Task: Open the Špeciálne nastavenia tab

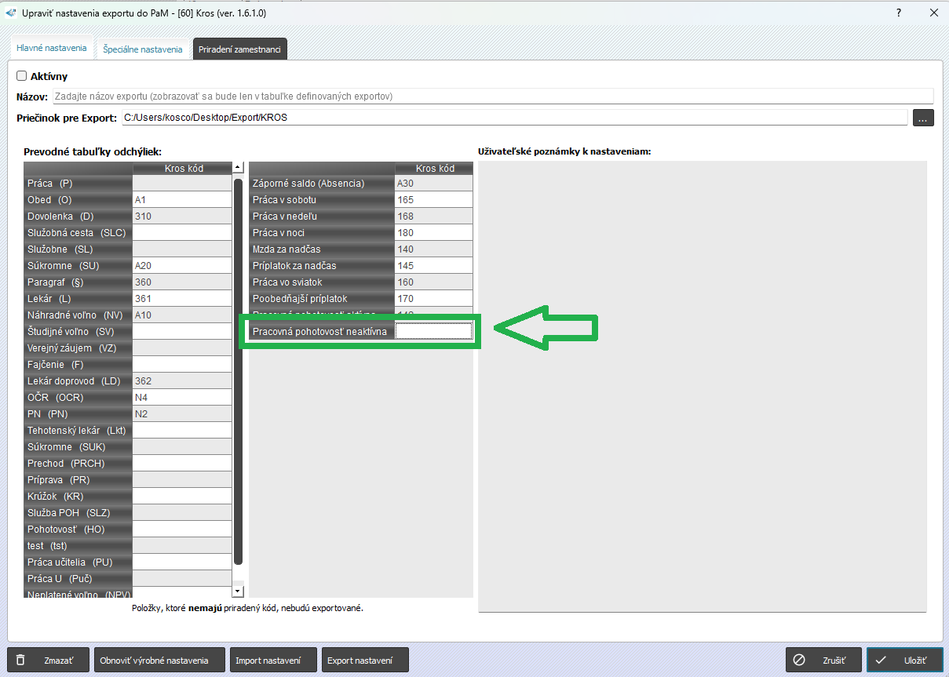Action: 143,49
